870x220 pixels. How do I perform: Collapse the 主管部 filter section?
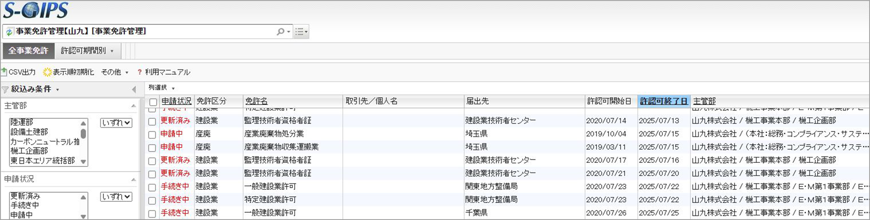pos(134,106)
